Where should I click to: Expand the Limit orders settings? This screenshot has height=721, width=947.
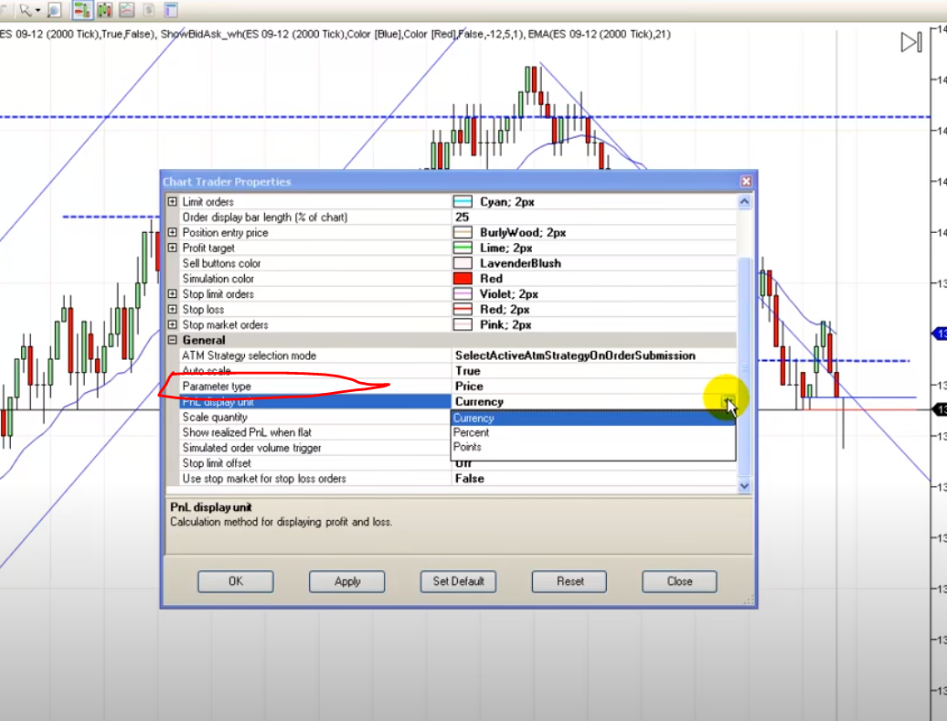(x=173, y=201)
